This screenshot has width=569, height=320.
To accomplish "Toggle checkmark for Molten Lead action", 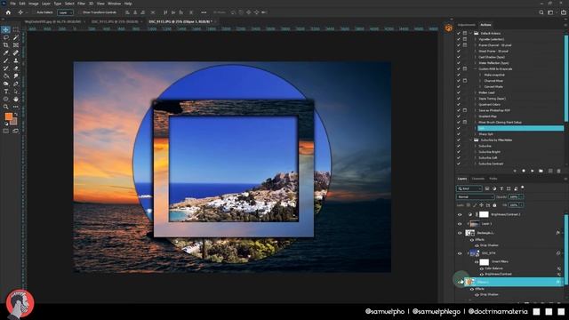I will coord(459,92).
